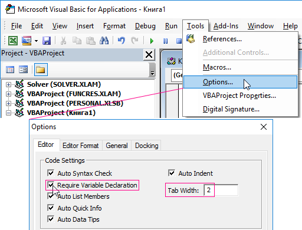Open VBAProject Properties... menu entry
This screenshot has height=230, width=302.
[x=240, y=96]
